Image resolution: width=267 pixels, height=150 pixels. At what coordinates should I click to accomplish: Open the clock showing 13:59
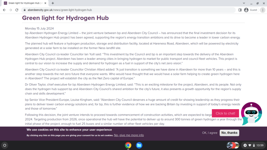click(260, 145)
